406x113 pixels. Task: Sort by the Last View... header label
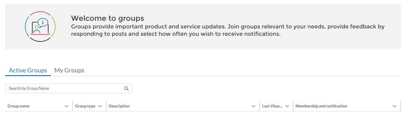(x=272, y=106)
